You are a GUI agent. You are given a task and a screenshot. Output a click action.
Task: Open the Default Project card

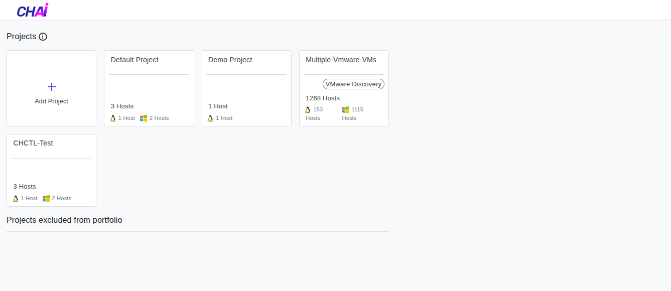[149, 80]
